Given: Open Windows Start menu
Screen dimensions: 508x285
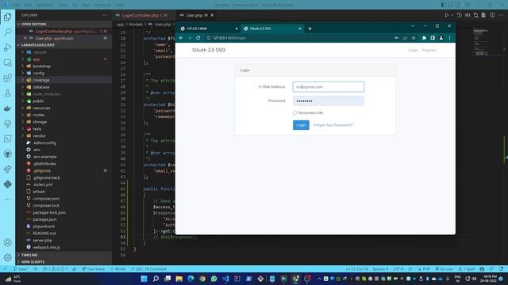Looking at the screenshot, I should pos(144,279).
